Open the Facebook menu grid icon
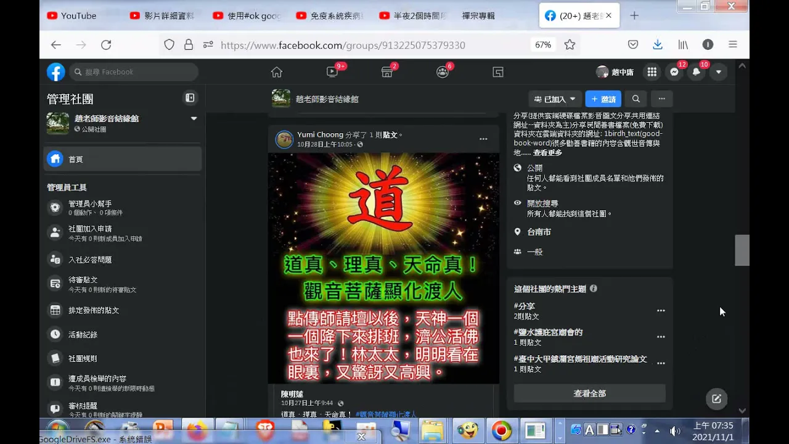The width and height of the screenshot is (789, 444). tap(652, 72)
